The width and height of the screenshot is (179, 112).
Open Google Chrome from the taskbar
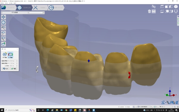click(x=66, y=110)
